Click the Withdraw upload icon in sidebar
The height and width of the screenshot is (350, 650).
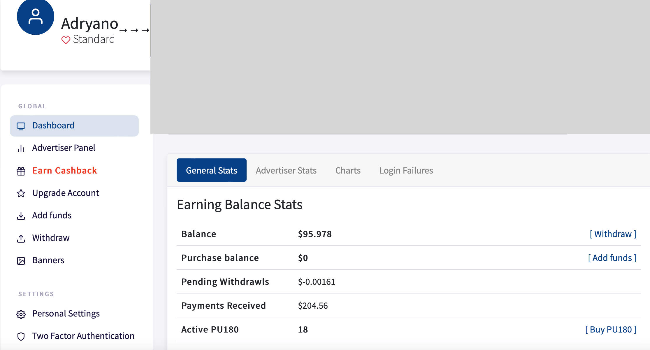pos(21,238)
